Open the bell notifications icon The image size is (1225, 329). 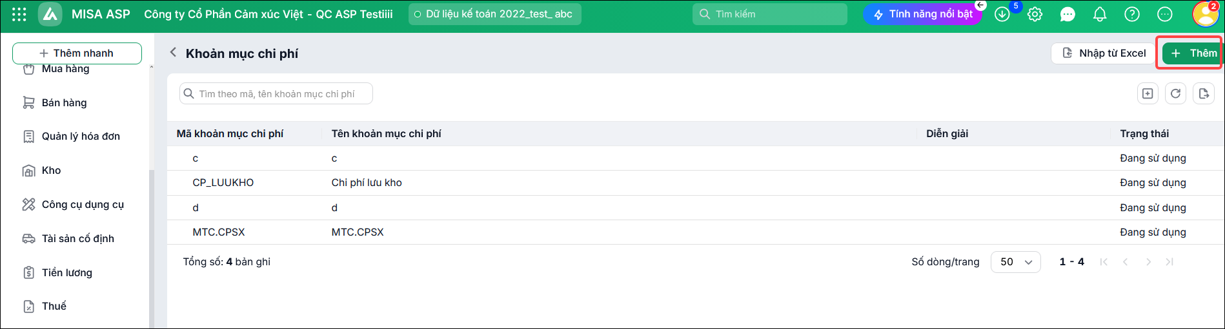point(1100,14)
